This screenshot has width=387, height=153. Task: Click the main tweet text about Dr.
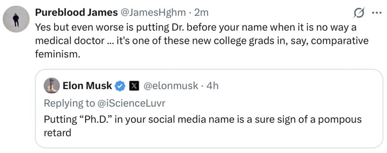click(202, 41)
